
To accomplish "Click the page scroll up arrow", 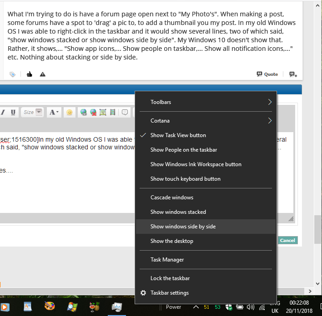I will 317,6.
